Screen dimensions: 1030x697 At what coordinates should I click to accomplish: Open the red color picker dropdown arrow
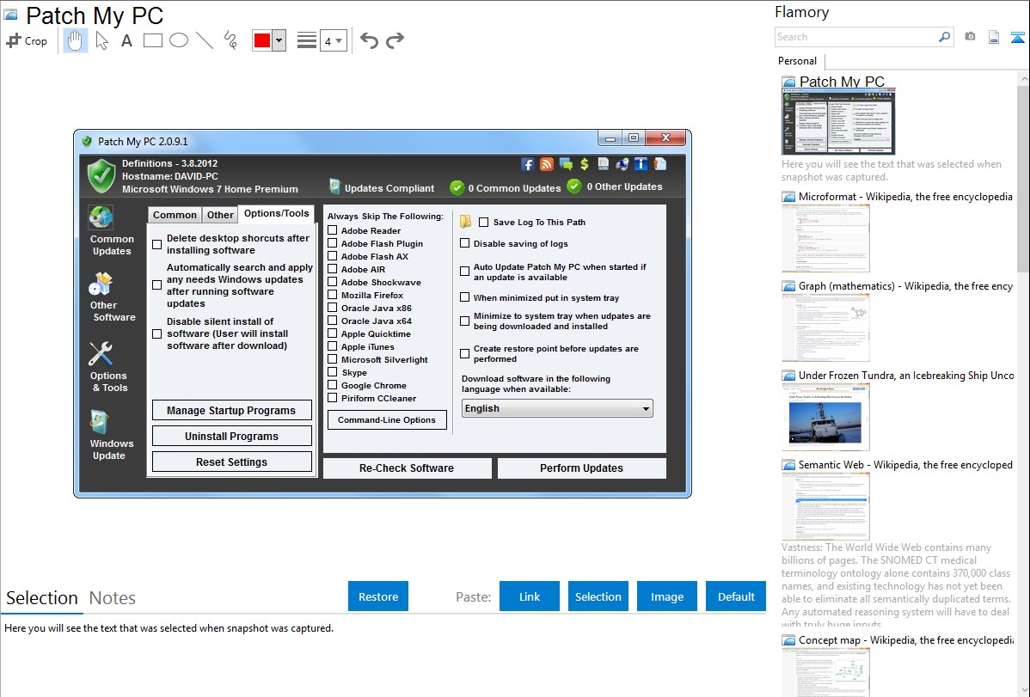point(279,40)
